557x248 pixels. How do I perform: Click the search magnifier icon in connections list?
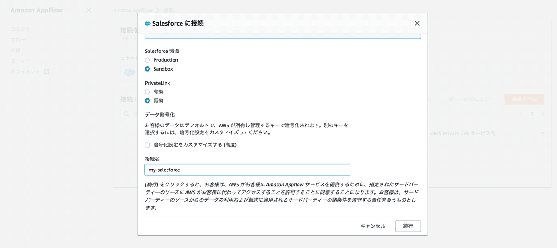point(126,114)
